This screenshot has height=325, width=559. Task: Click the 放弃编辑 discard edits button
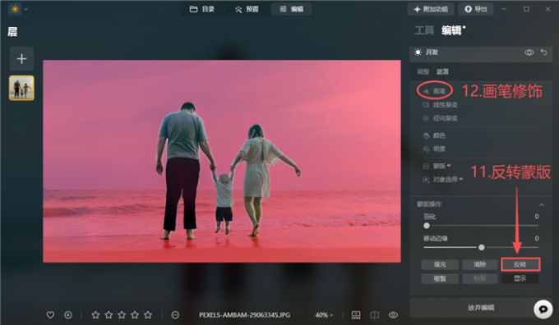(x=481, y=308)
